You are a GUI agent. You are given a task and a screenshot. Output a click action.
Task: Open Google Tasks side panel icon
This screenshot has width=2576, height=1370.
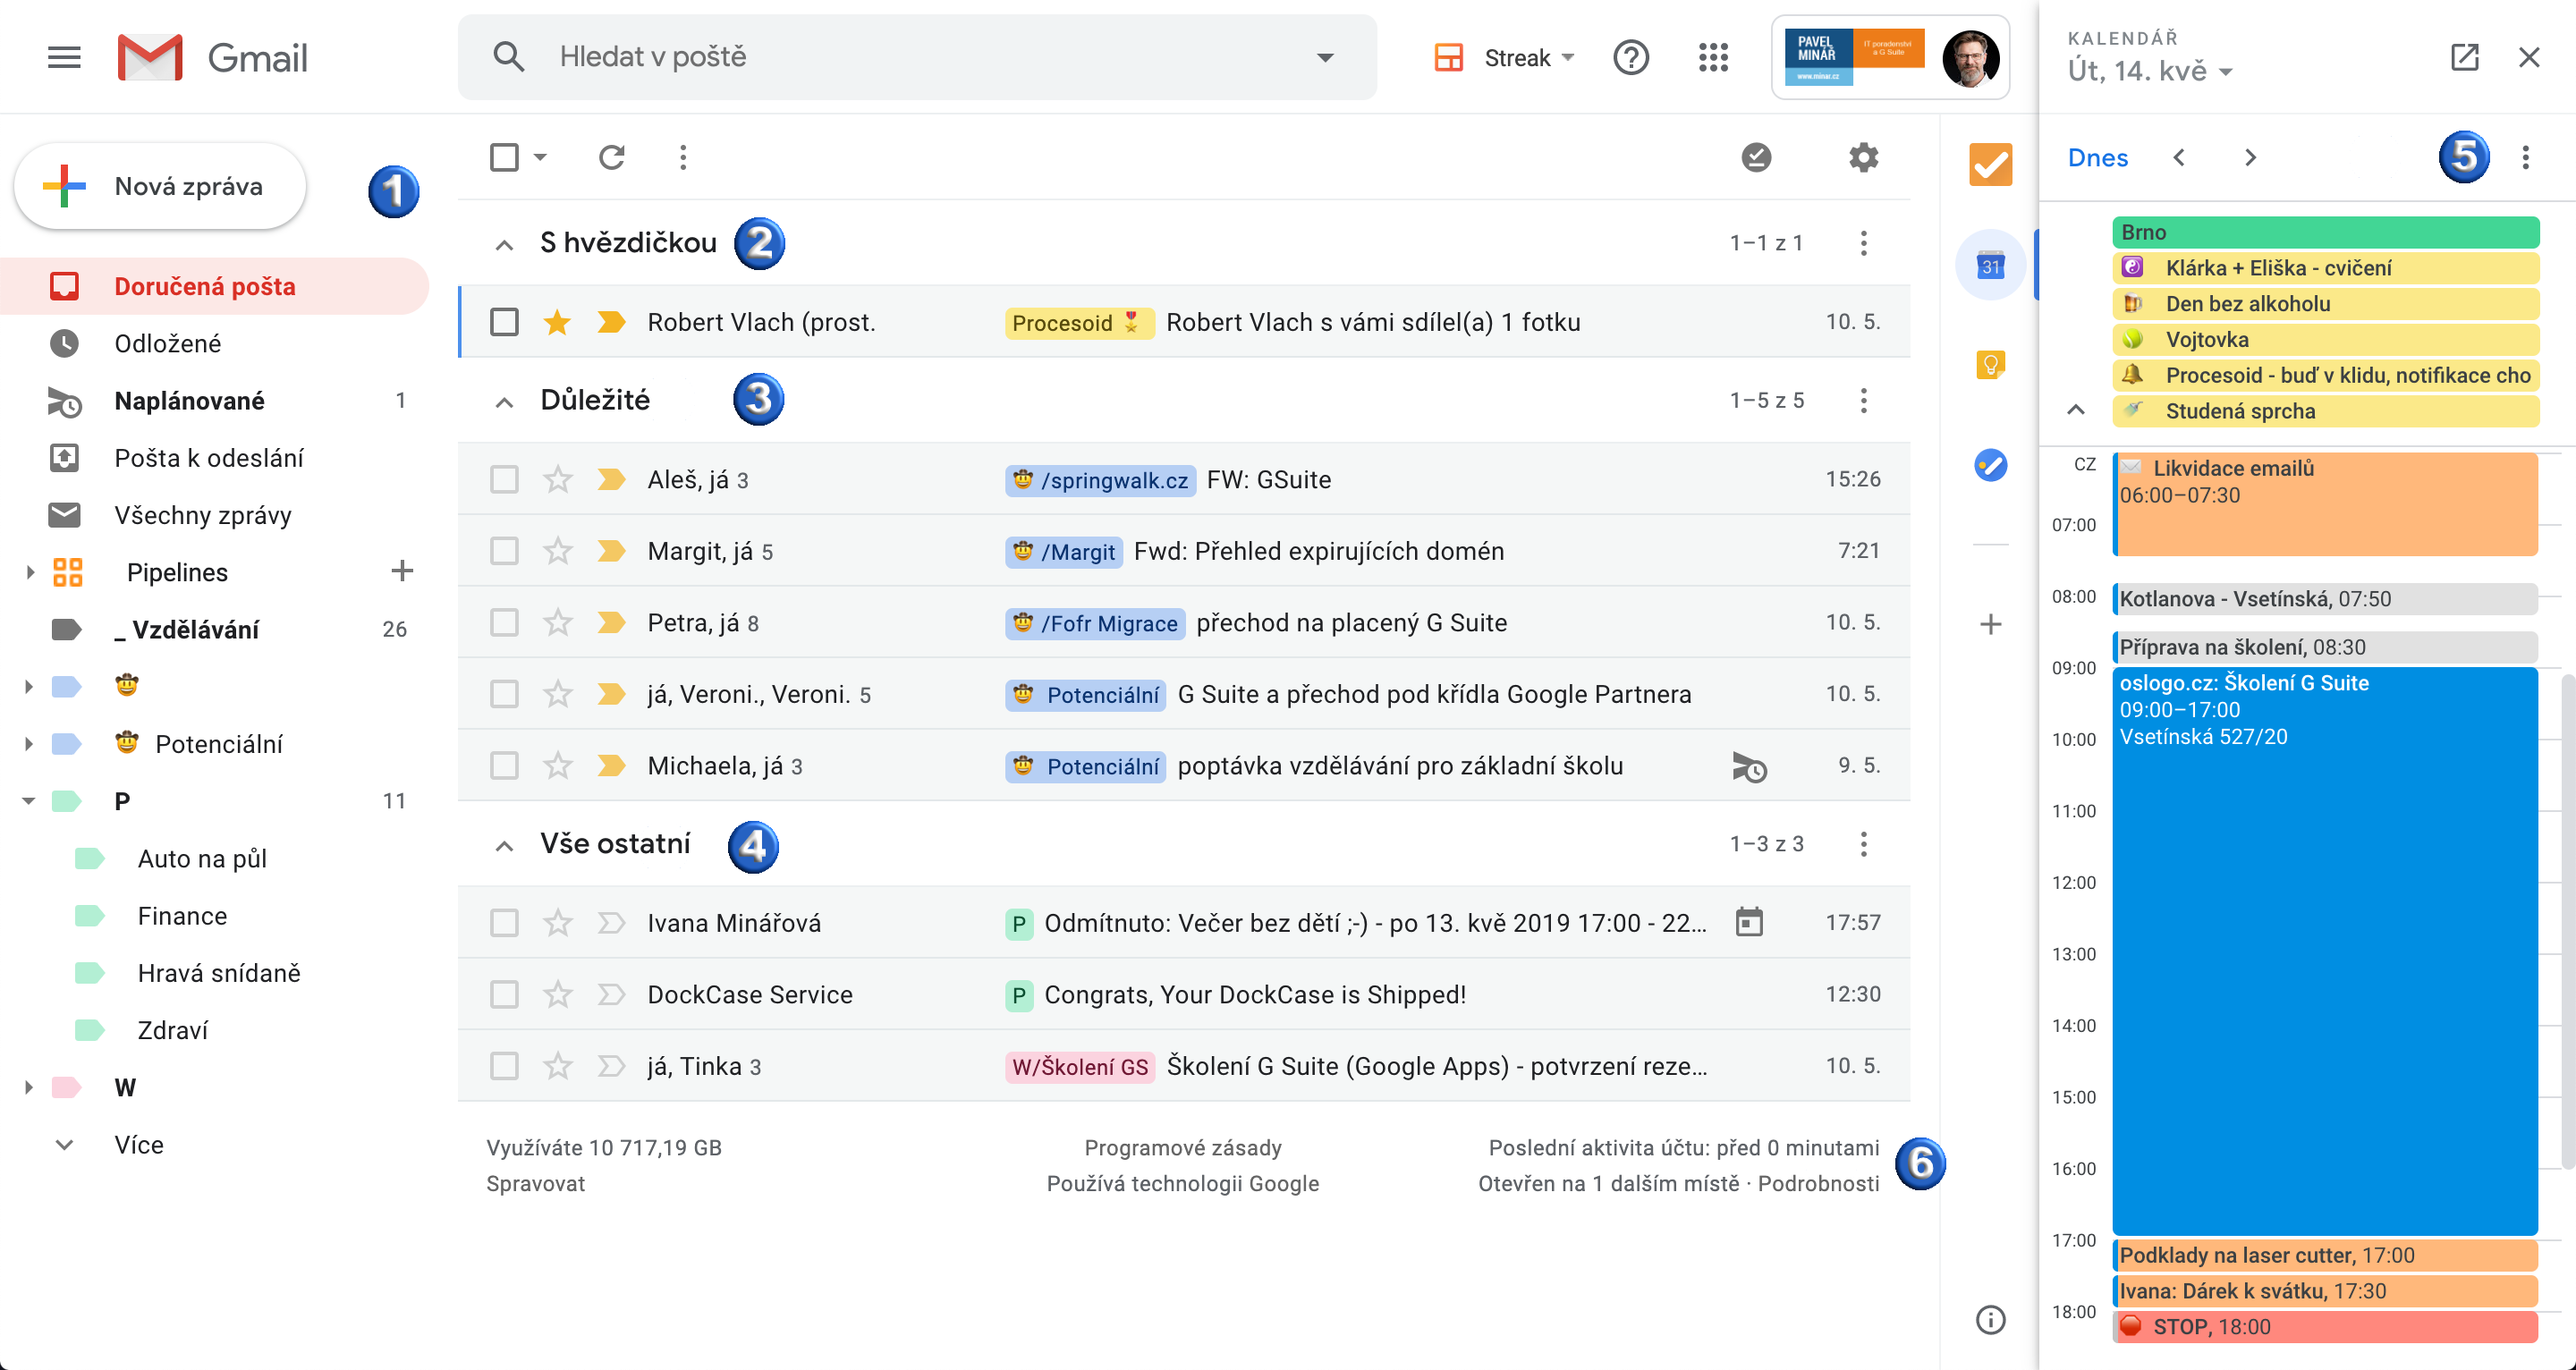pyautogui.click(x=1990, y=465)
